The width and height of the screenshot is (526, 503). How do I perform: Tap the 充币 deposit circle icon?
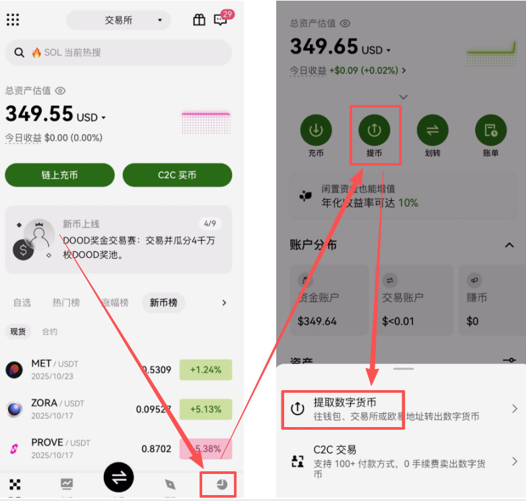pos(316,130)
